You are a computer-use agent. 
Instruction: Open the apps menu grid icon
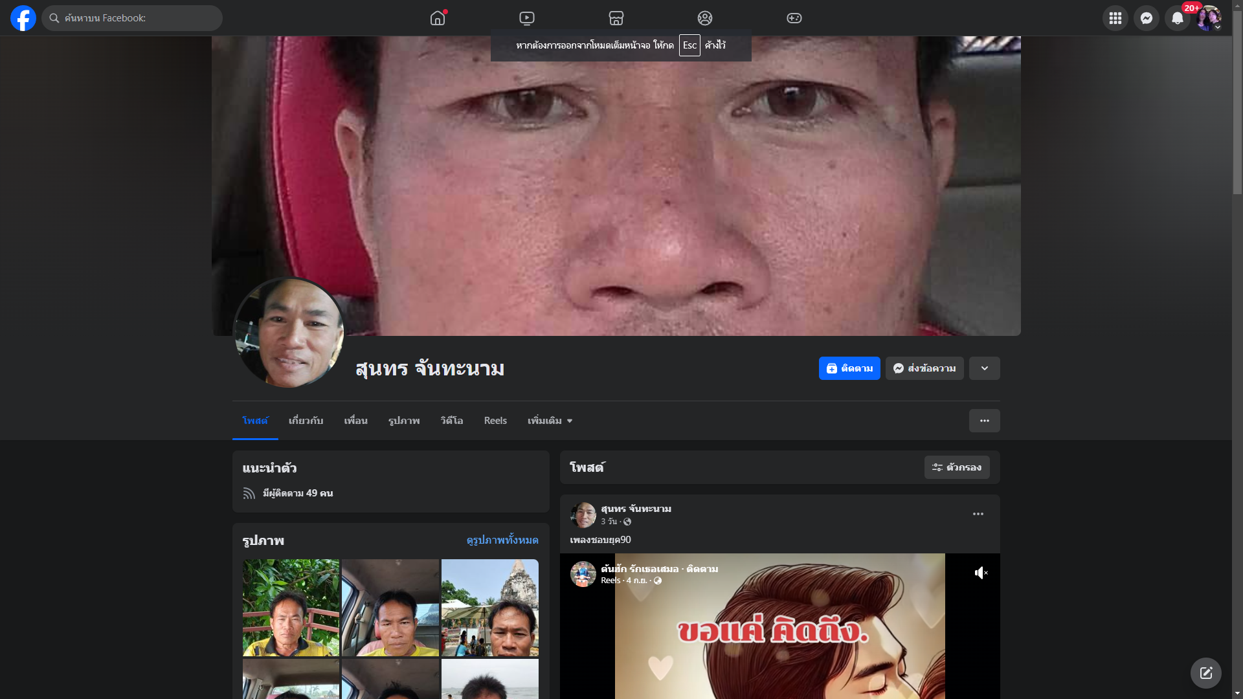click(1115, 18)
